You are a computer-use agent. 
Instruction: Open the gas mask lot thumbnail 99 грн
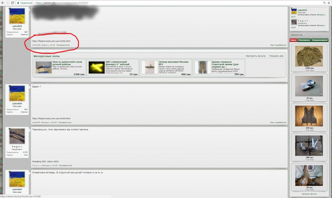[x=309, y=175]
